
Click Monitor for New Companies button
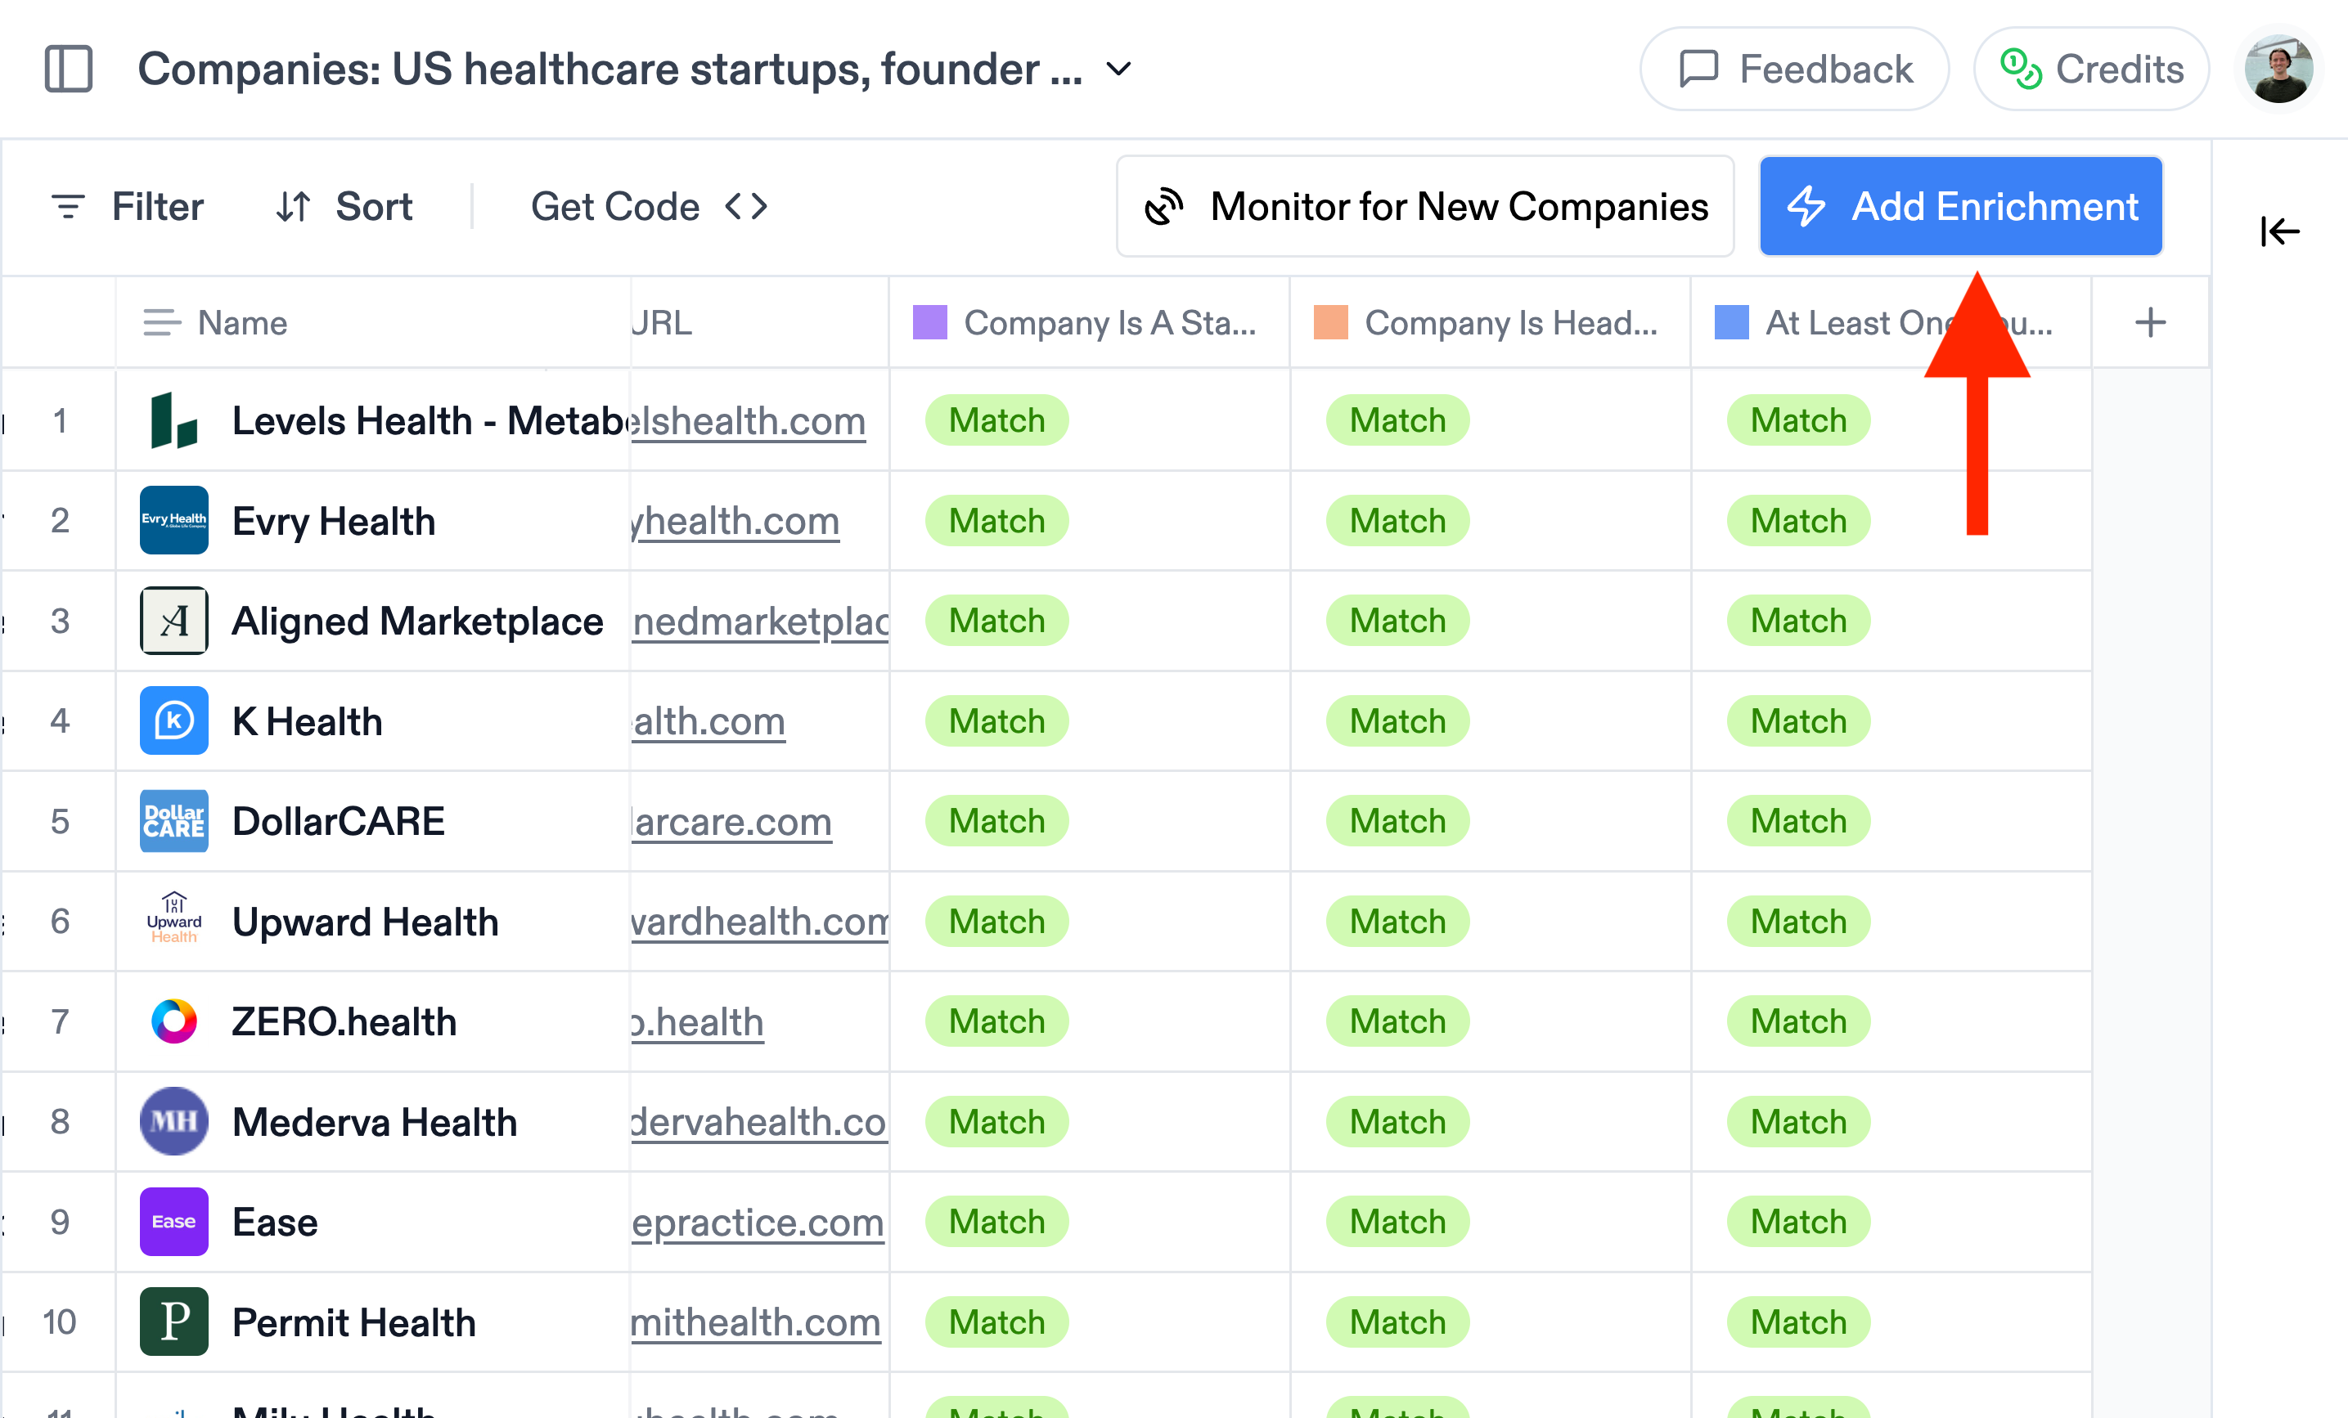[x=1424, y=207]
